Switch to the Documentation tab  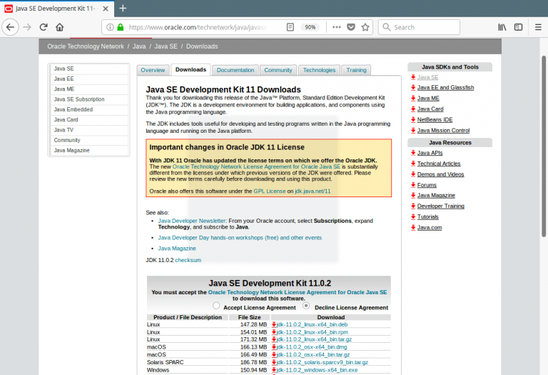235,70
